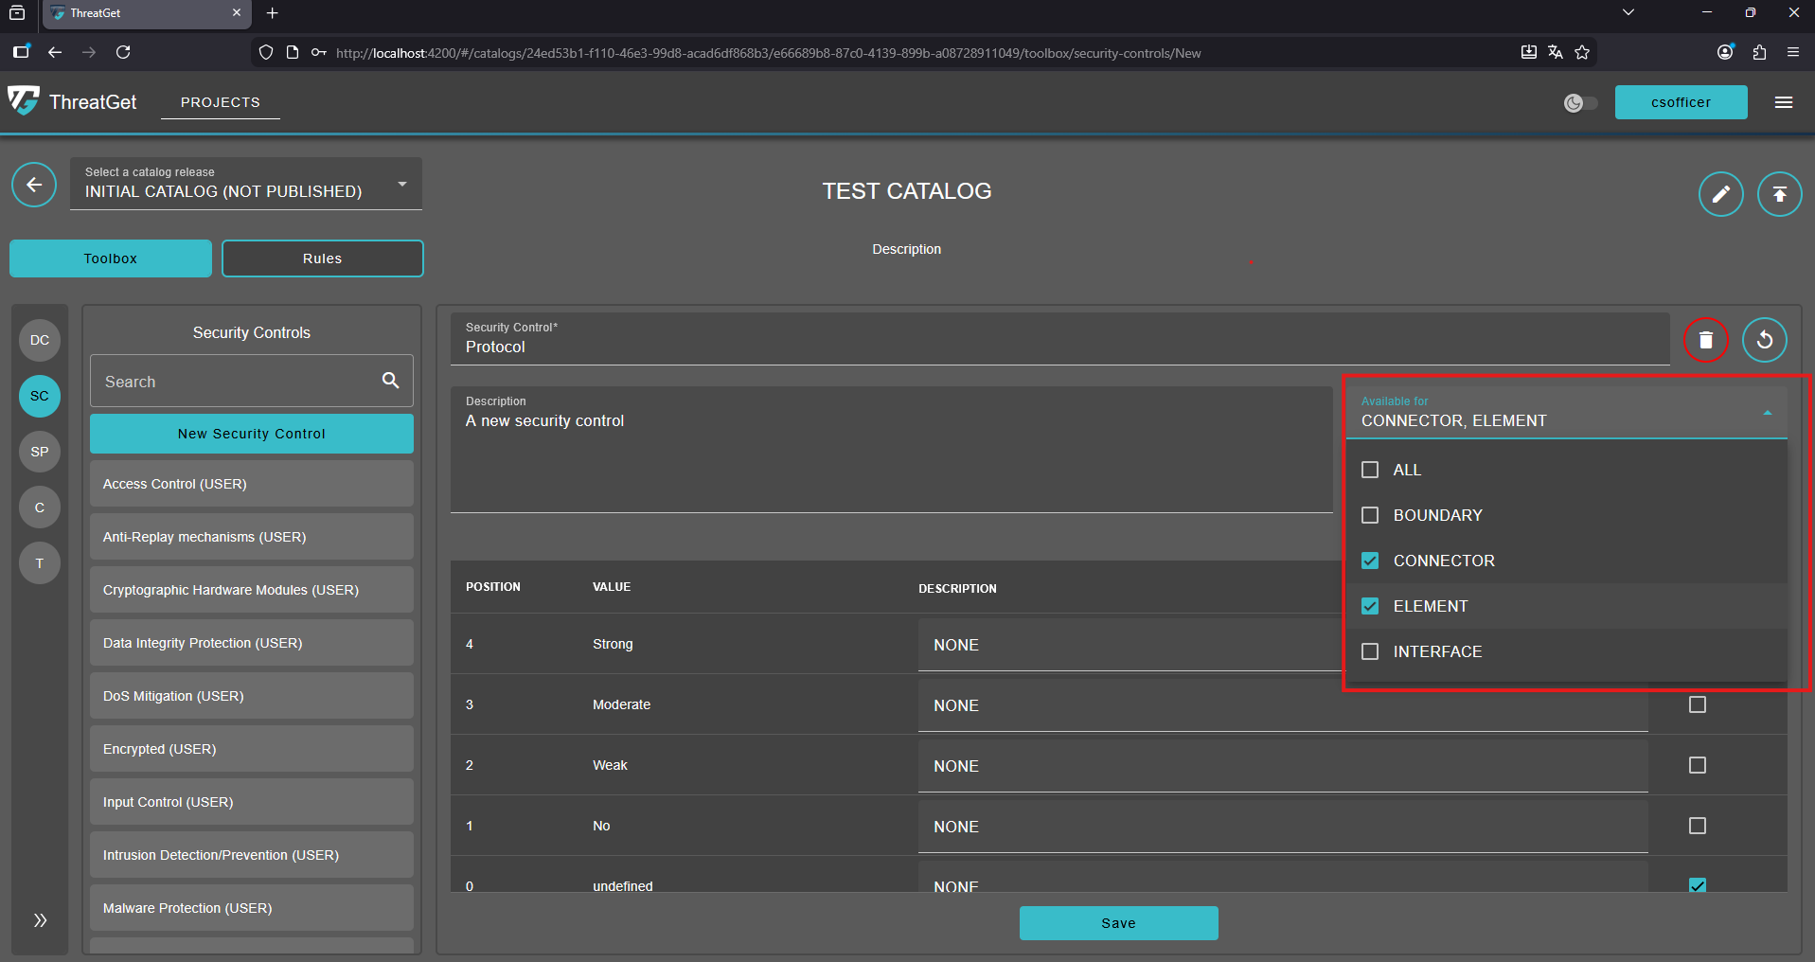Screen dimensions: 1815x962
Task: Expand sidebar with double chevron icon
Action: tap(40, 920)
